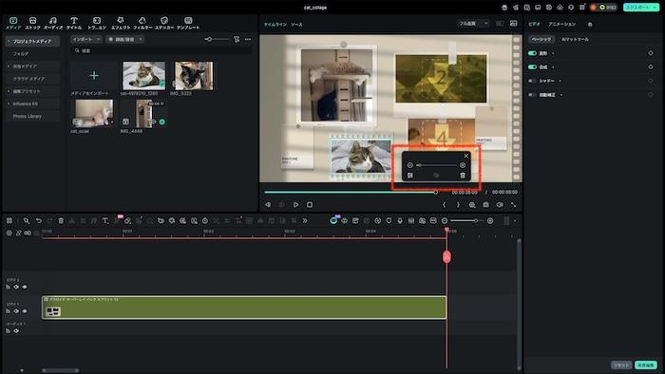
Task: Click the replace media icon in popup
Action: [410, 176]
